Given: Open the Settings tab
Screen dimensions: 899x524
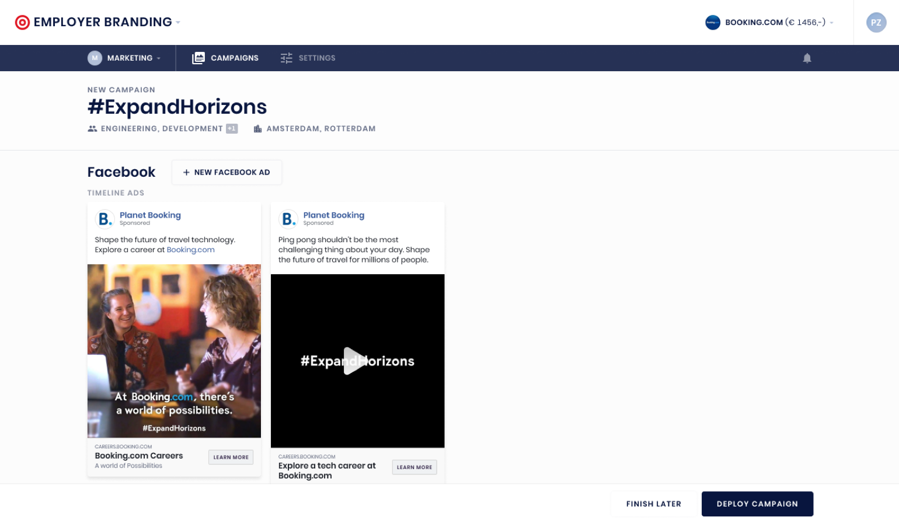Looking at the screenshot, I should click(308, 58).
